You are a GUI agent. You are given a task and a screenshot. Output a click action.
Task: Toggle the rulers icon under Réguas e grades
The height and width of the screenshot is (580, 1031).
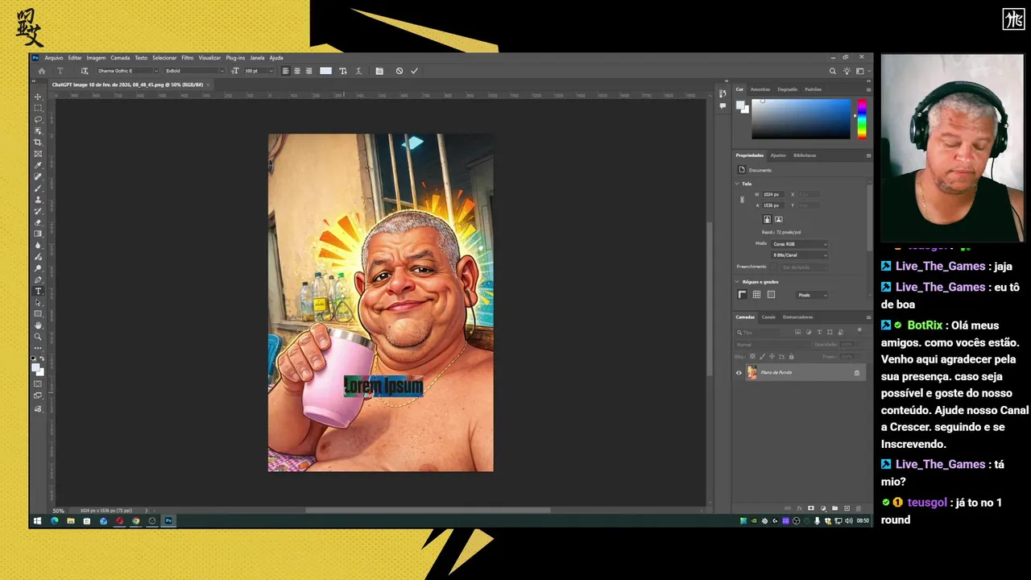coord(742,295)
